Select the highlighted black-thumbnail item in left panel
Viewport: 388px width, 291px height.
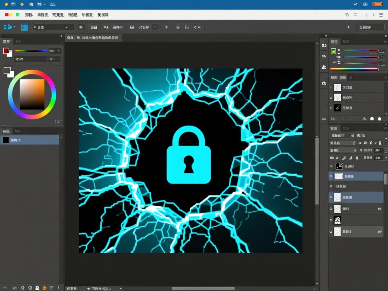pyautogui.click(x=30, y=140)
